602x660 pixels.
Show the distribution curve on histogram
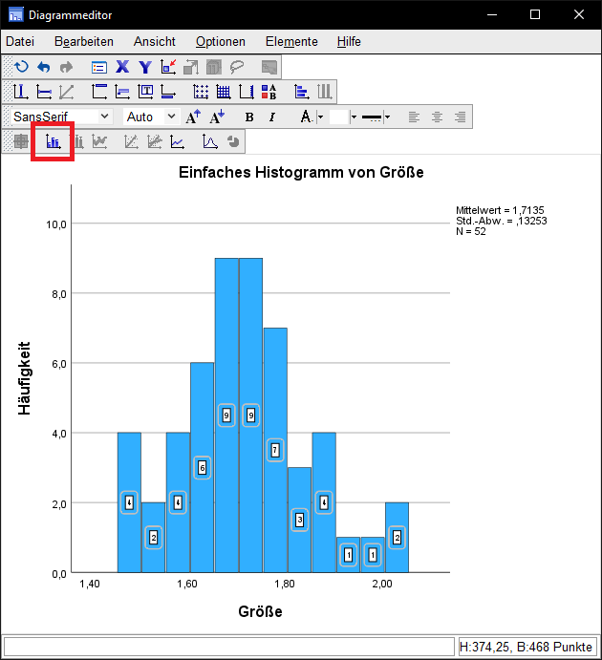coord(210,141)
